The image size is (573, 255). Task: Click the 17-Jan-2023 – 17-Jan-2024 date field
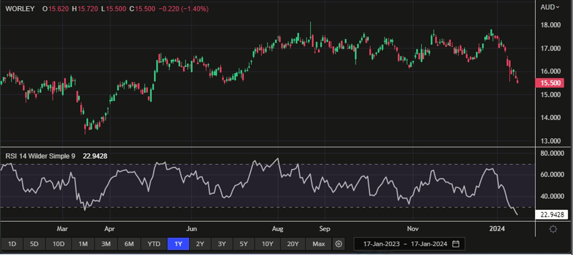(x=403, y=244)
